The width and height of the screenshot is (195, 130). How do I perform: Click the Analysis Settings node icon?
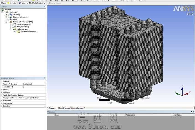tap(15, 27)
